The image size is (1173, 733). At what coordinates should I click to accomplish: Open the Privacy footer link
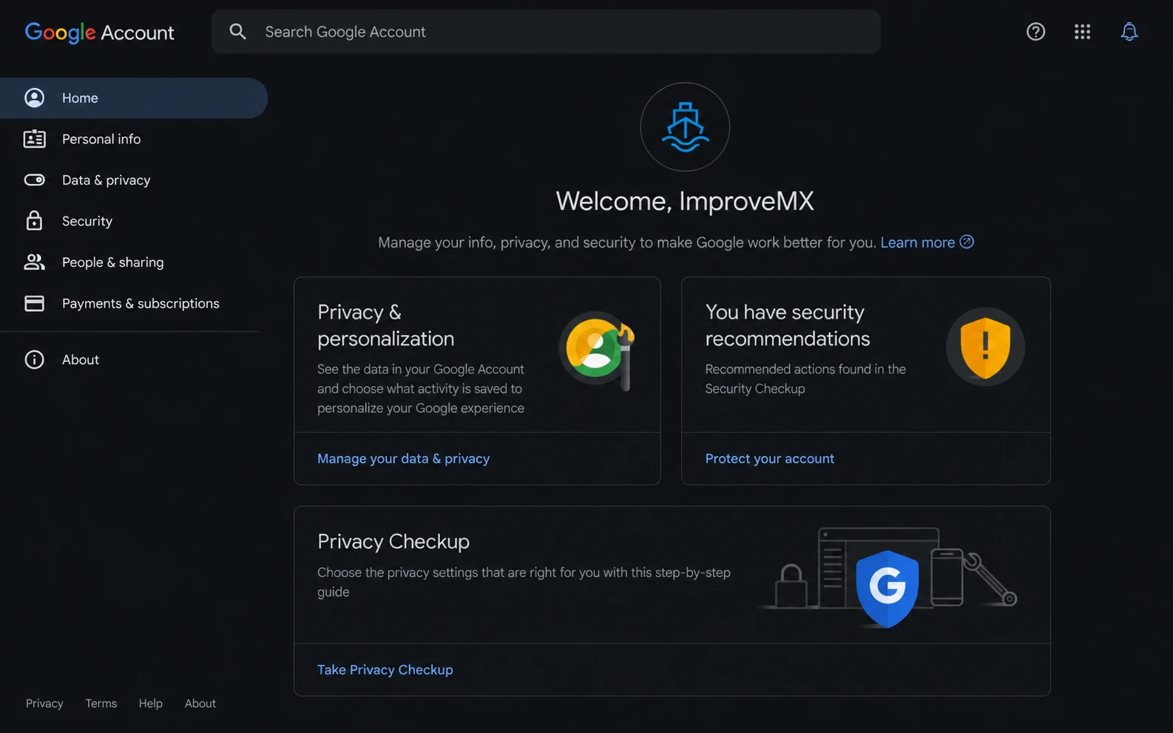coord(44,703)
